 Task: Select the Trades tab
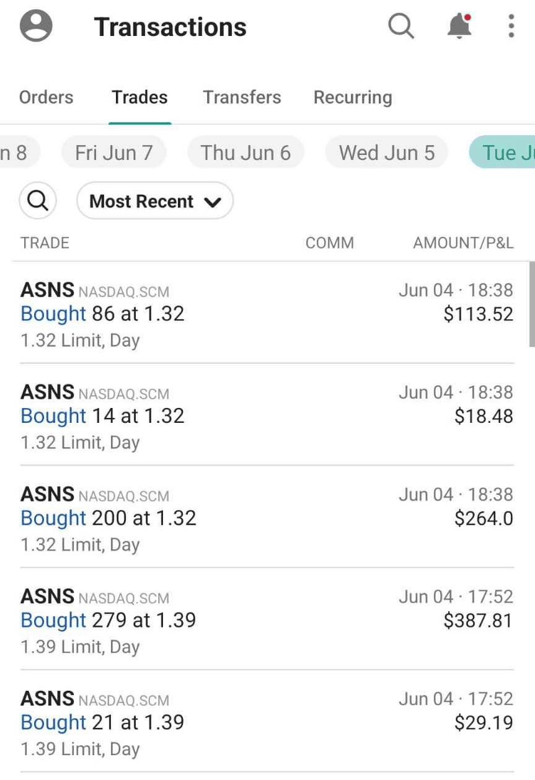point(139,97)
